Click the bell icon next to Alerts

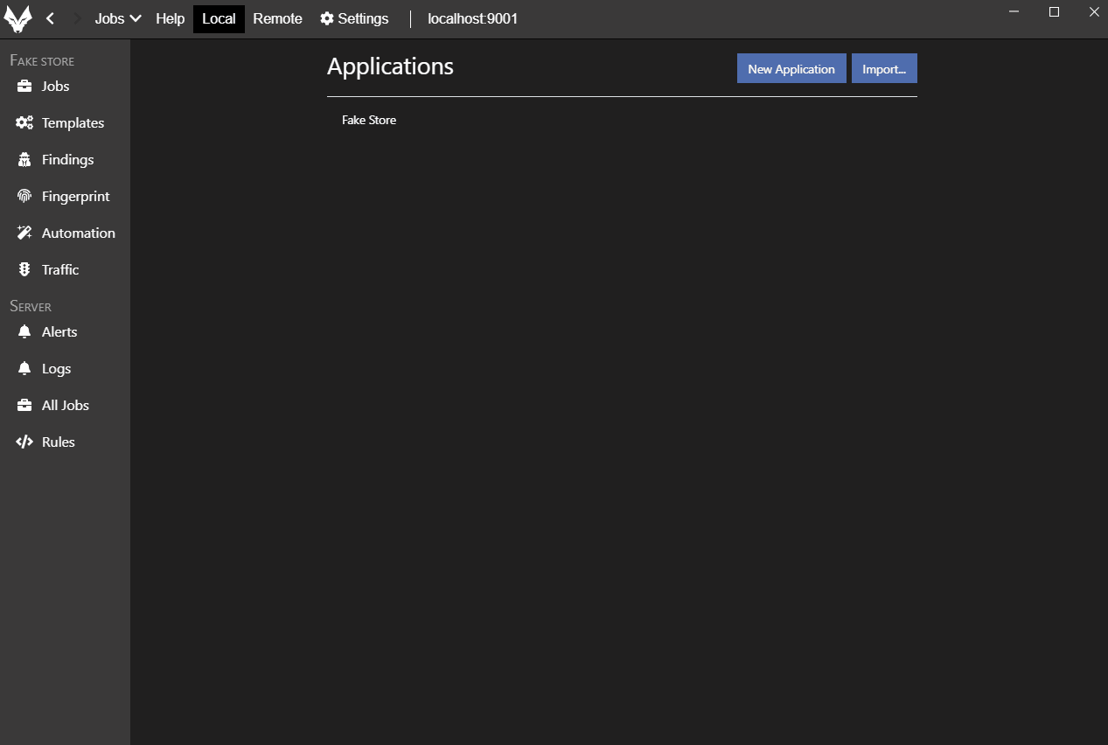tap(24, 332)
